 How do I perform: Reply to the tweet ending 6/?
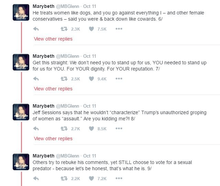[x=36, y=29]
